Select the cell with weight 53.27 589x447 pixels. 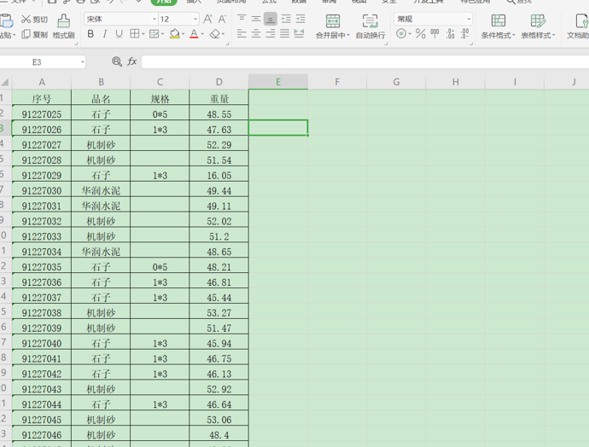219,312
